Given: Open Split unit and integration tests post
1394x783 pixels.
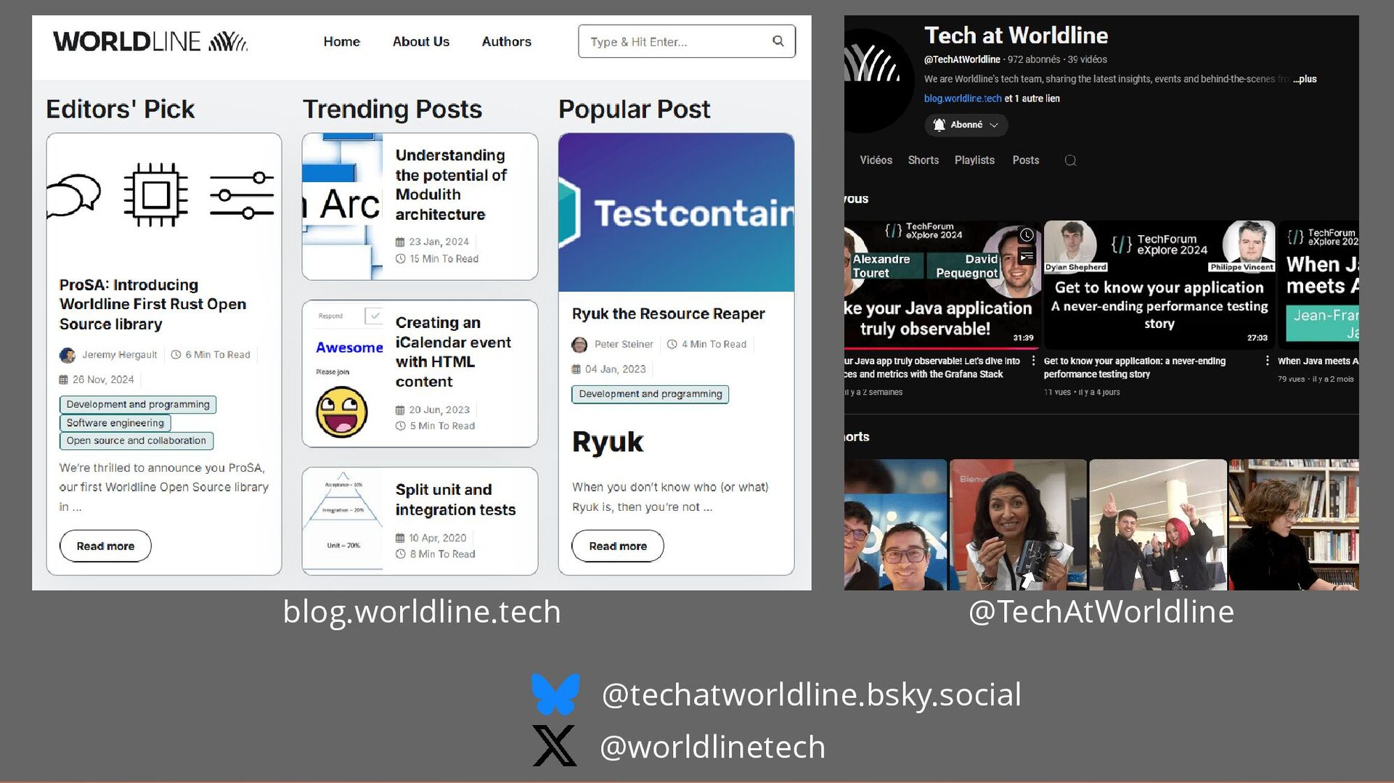Looking at the screenshot, I should tap(455, 499).
